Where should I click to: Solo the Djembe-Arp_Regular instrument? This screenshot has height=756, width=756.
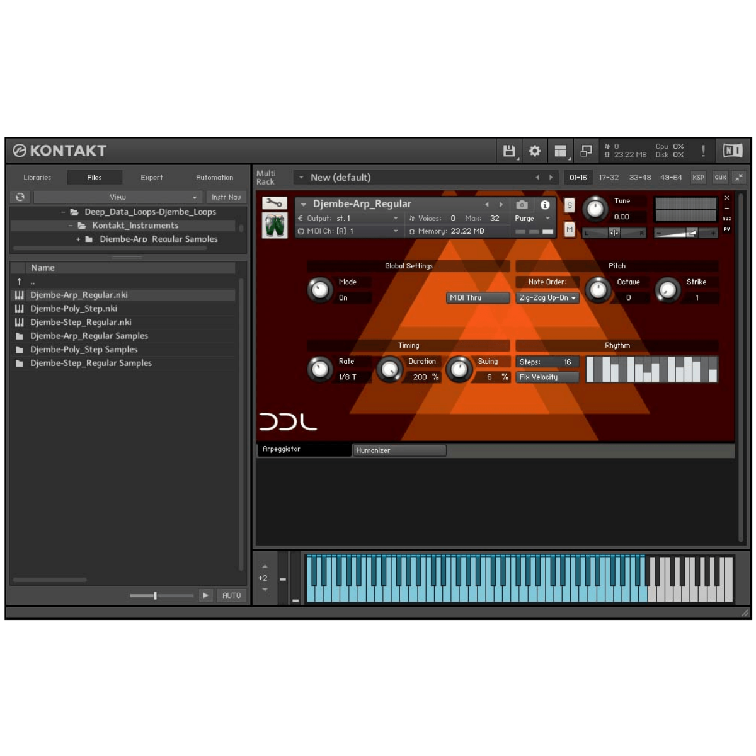point(570,205)
